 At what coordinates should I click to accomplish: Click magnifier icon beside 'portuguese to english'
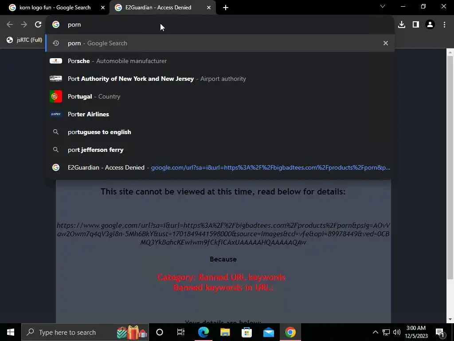pyautogui.click(x=56, y=132)
